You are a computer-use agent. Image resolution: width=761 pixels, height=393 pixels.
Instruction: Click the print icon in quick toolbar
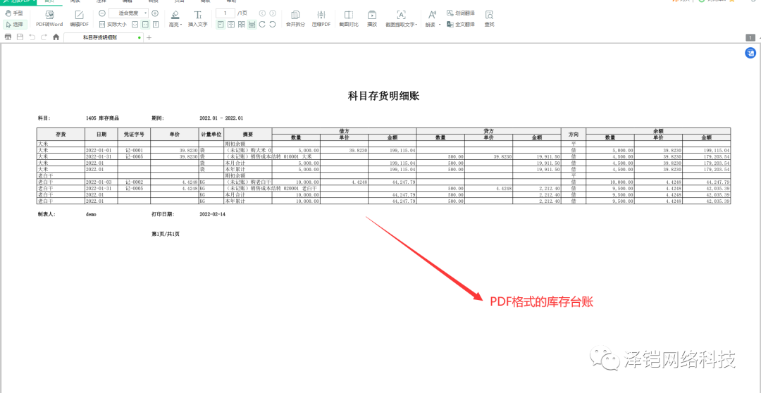[8, 37]
